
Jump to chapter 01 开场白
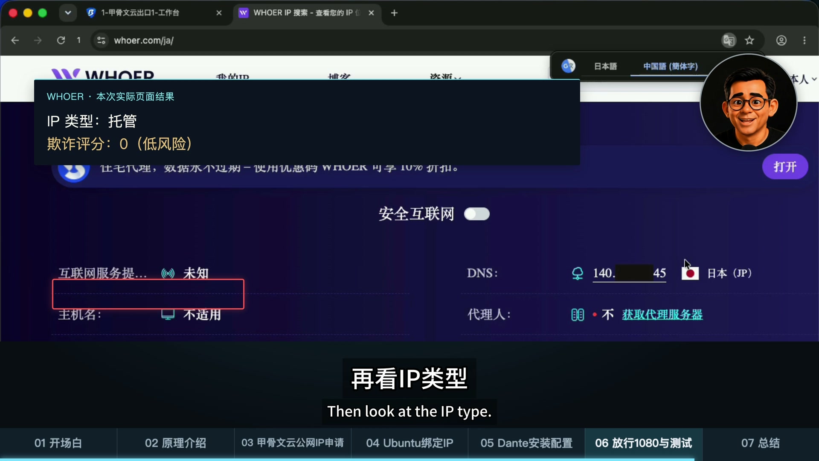tap(58, 443)
